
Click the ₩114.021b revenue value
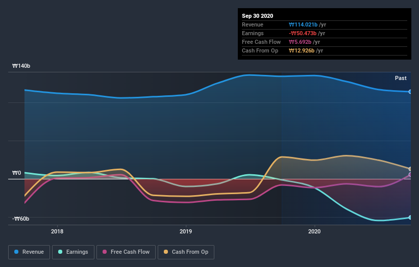(303, 24)
